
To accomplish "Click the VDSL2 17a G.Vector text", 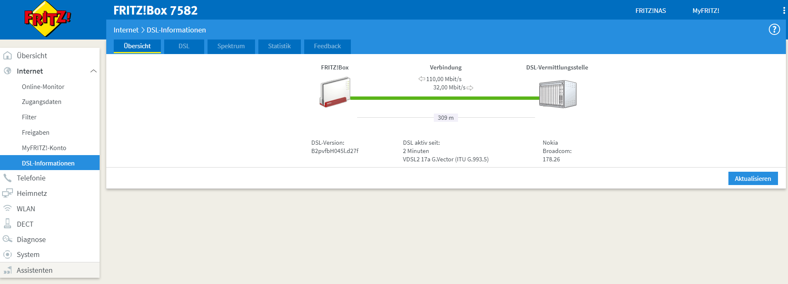I will tap(445, 159).
